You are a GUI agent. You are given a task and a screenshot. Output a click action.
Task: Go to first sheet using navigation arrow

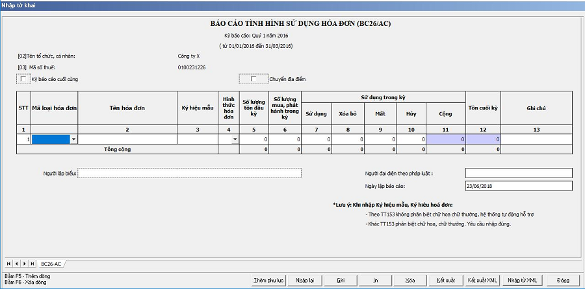8,264
